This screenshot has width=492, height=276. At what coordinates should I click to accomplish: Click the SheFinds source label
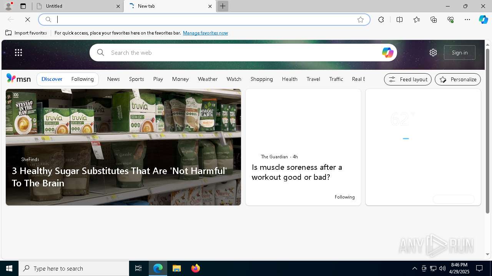30,159
